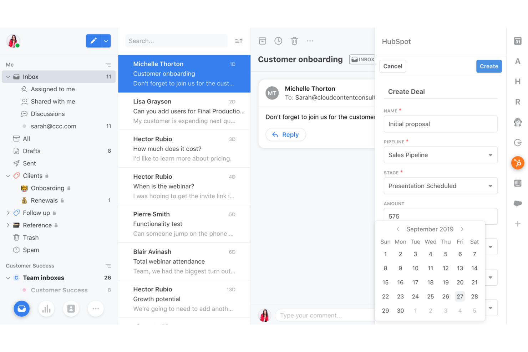Reply to Michelle Thorton's message
The width and height of the screenshot is (528, 352).
click(285, 134)
